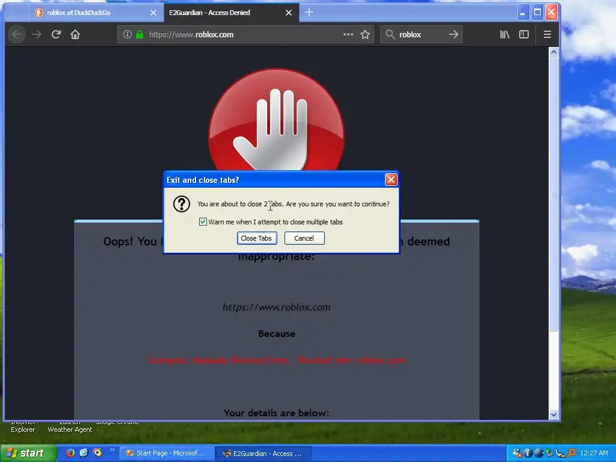Image resolution: width=616 pixels, height=462 pixels.
Task: Click the blue information tray icon
Action: (528, 454)
